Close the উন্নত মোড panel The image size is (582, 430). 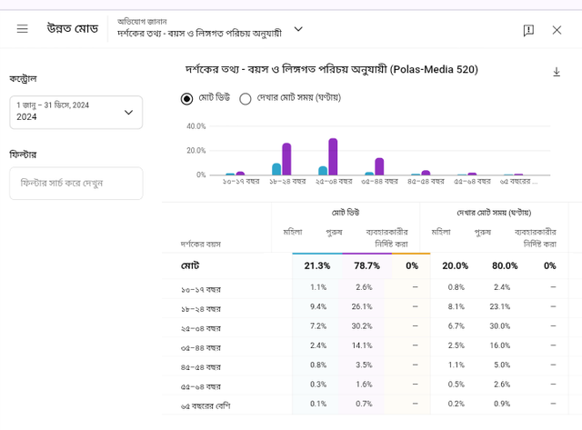coord(557,30)
